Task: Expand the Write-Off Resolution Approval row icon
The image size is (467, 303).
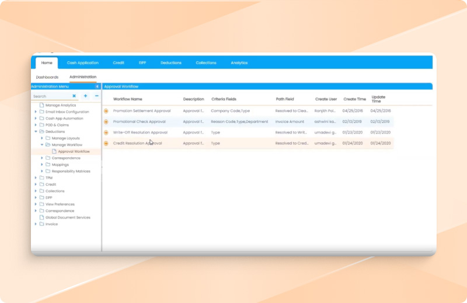Action: 106,133
